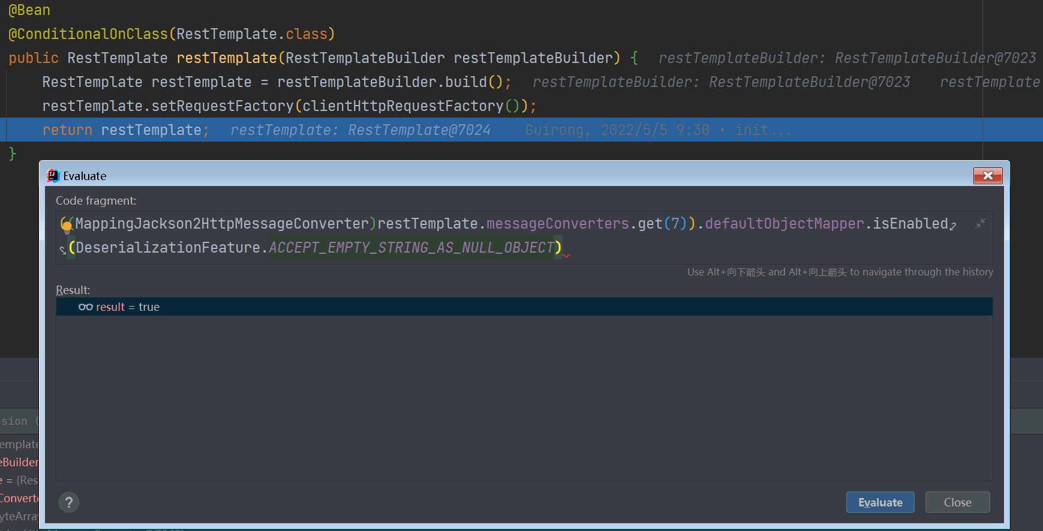Click the @ConditionalOnClass annotation text

[88, 34]
